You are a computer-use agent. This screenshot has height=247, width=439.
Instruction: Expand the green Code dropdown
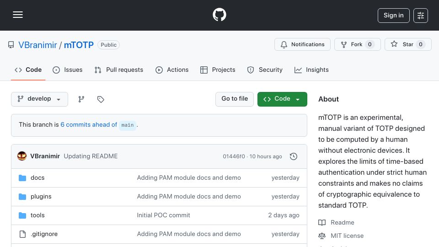tap(282, 99)
